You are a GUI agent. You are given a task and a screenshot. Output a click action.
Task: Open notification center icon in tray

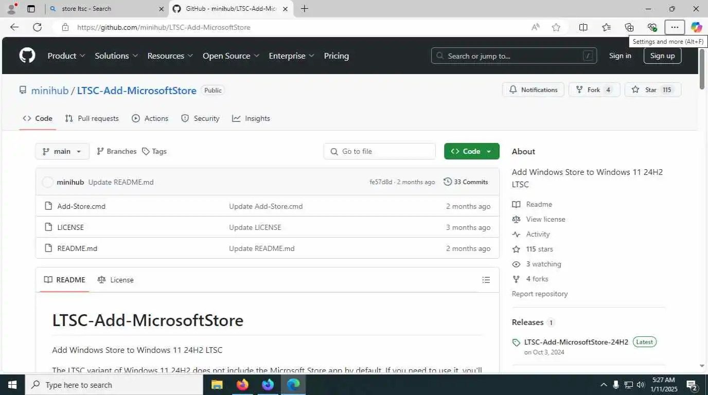pyautogui.click(x=692, y=385)
